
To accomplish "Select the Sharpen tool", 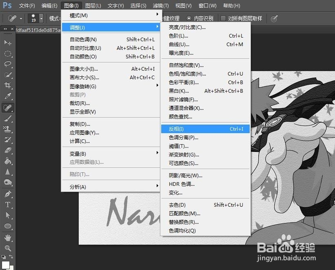I will (8, 172).
